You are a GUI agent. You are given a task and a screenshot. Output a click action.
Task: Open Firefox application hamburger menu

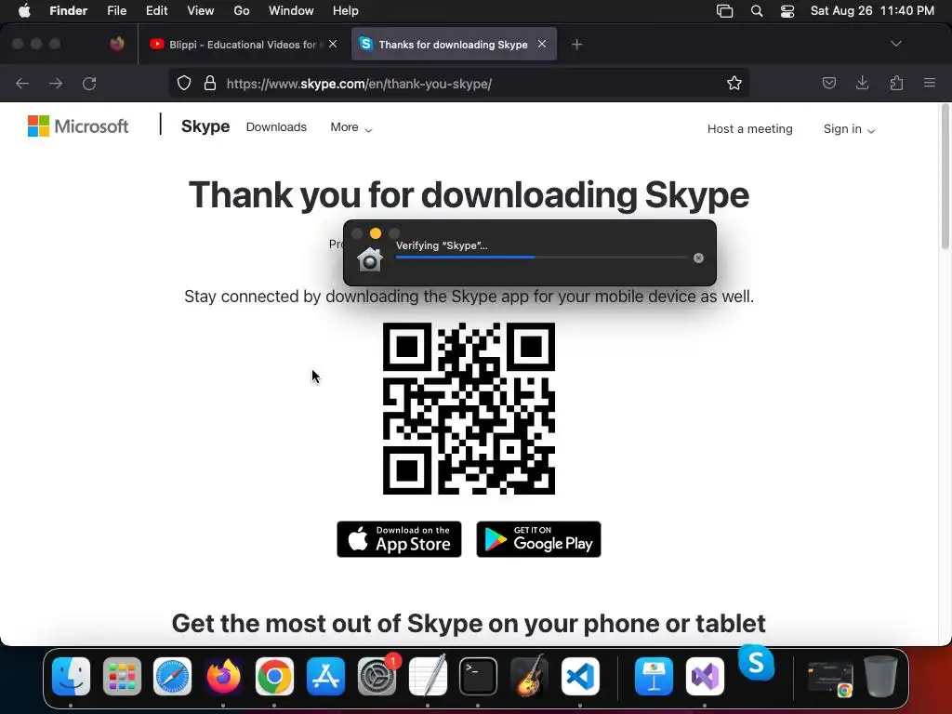click(x=929, y=83)
